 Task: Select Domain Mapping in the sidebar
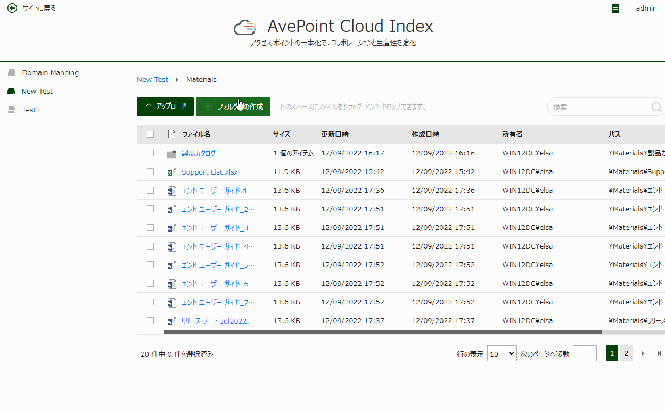pyautogui.click(x=50, y=72)
